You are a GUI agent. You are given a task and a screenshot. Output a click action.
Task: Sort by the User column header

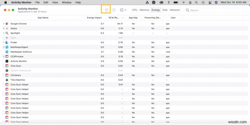[x=173, y=18]
